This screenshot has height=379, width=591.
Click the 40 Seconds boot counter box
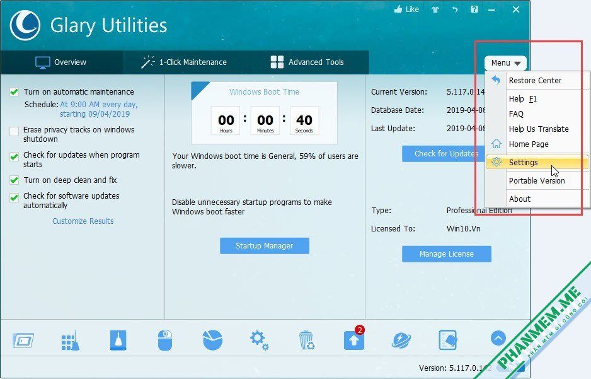(x=304, y=120)
